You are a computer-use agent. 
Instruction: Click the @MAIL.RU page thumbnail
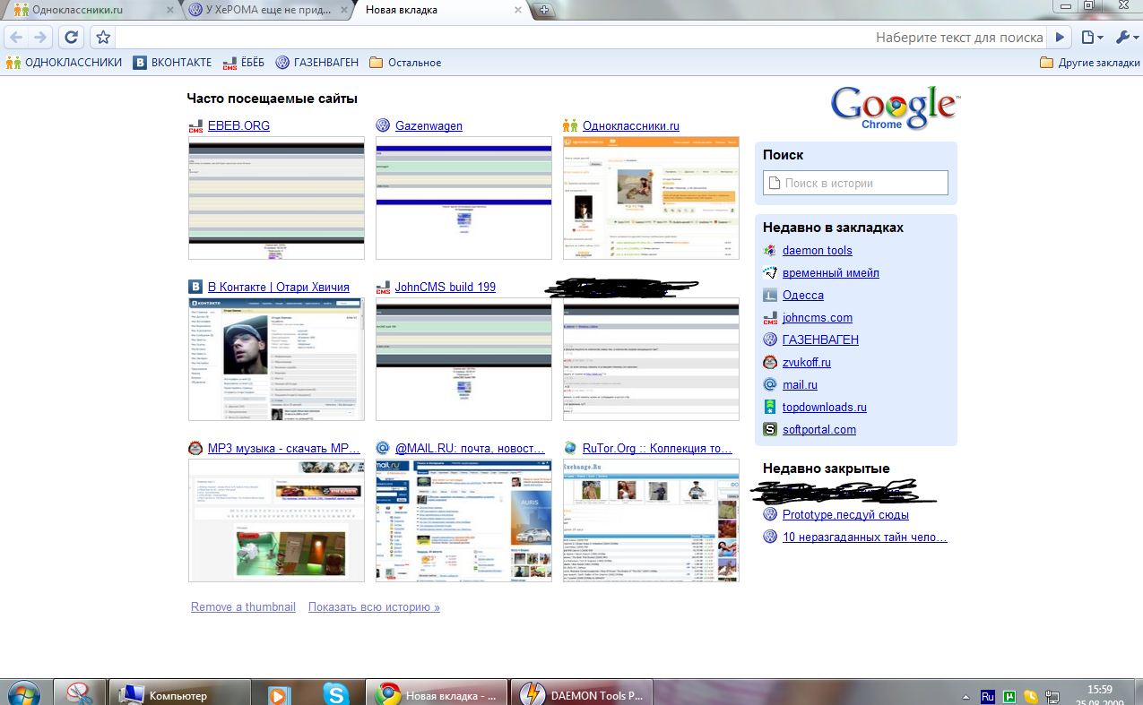coord(463,520)
